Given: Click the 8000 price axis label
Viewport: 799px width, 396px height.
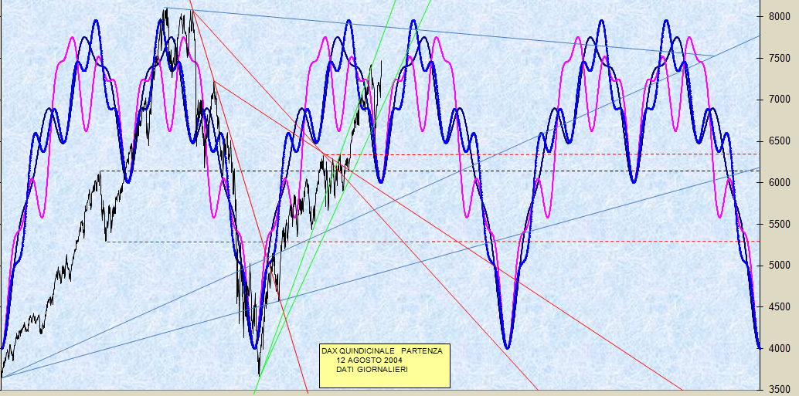Looking at the screenshot, I should tap(780, 17).
